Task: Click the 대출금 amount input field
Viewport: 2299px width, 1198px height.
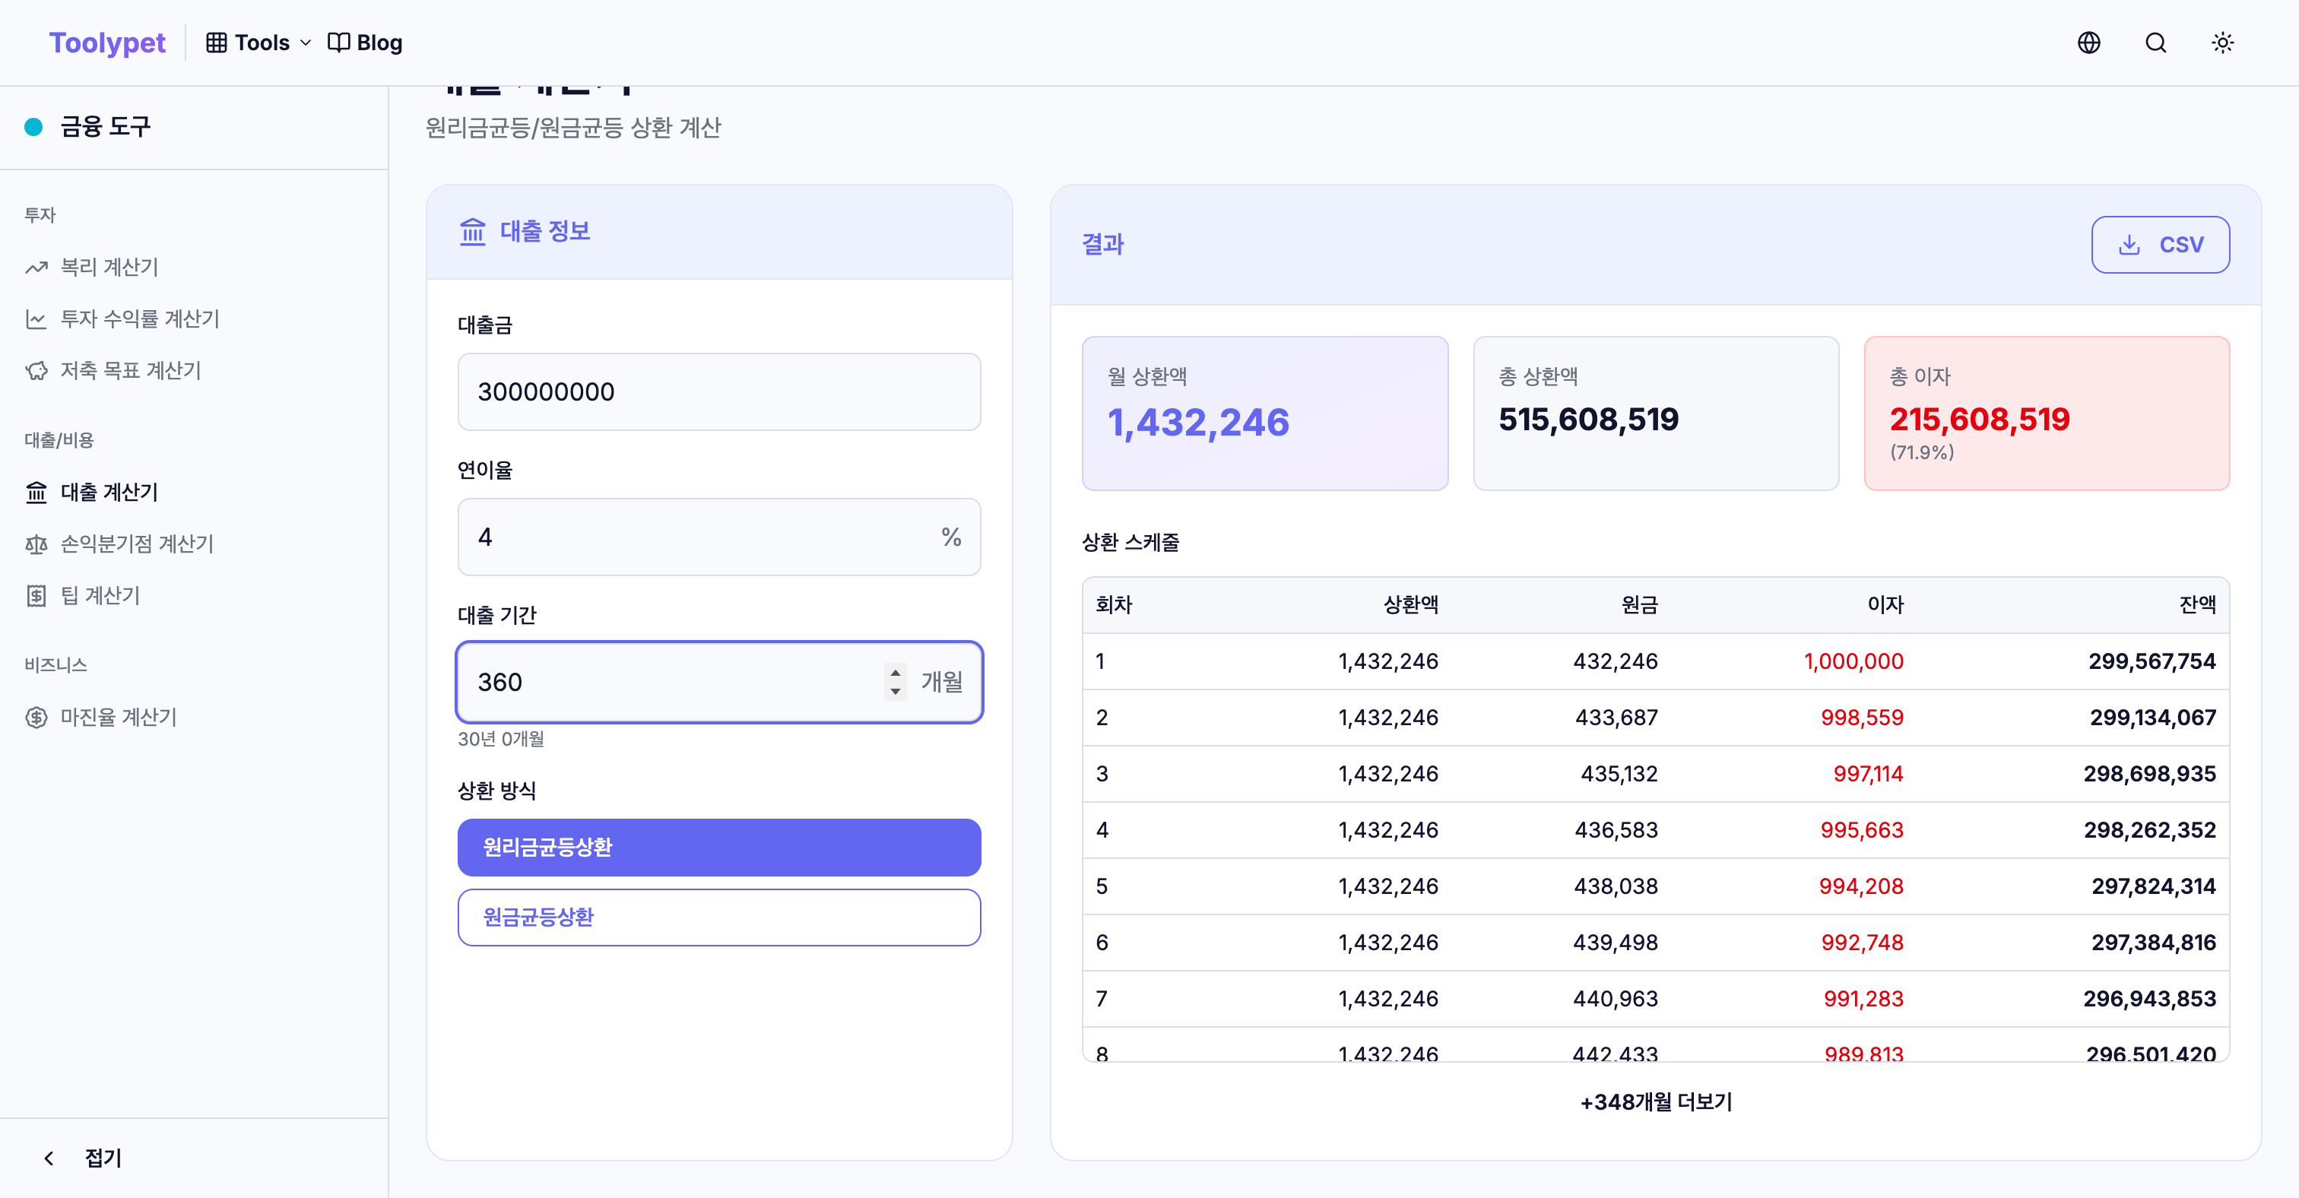Action: pos(718,391)
